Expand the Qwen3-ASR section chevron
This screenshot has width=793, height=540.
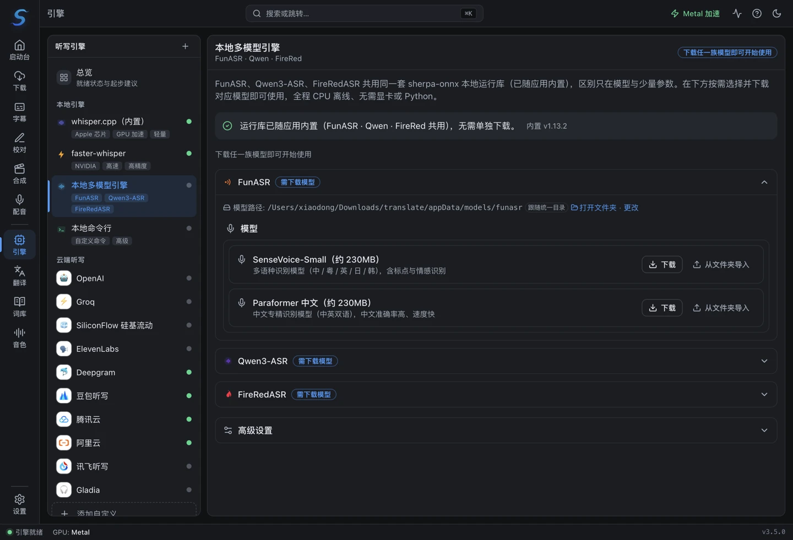tap(764, 361)
